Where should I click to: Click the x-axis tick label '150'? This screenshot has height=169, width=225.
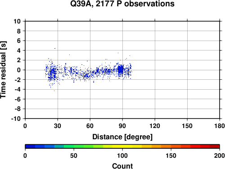click(187, 126)
